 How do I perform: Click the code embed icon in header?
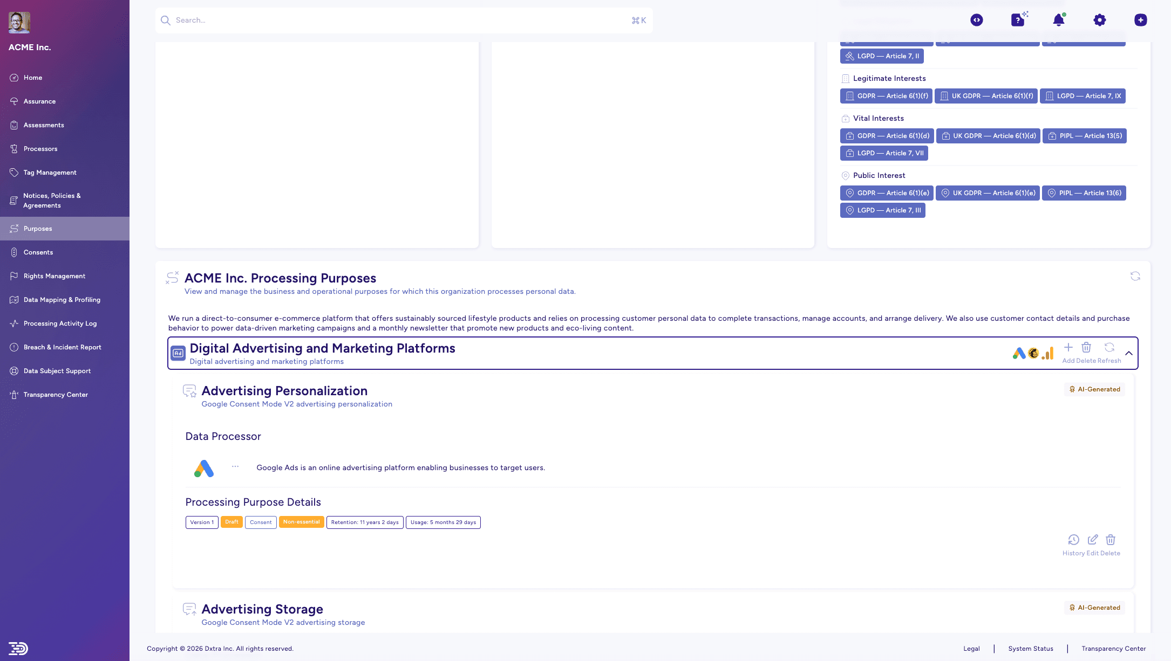(976, 20)
